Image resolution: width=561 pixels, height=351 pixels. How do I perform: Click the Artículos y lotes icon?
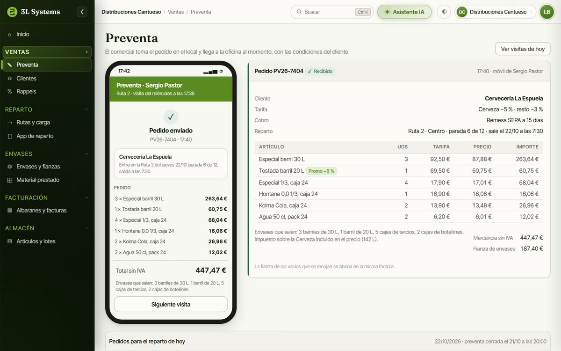click(10, 241)
